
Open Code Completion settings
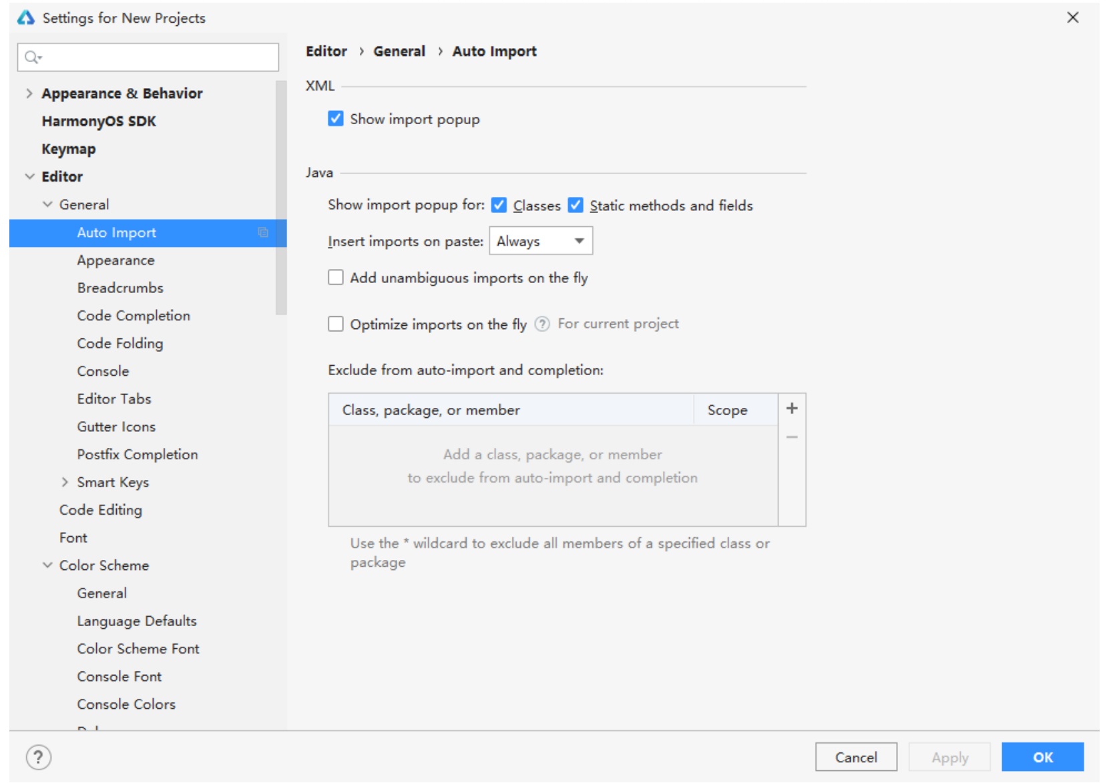(134, 316)
